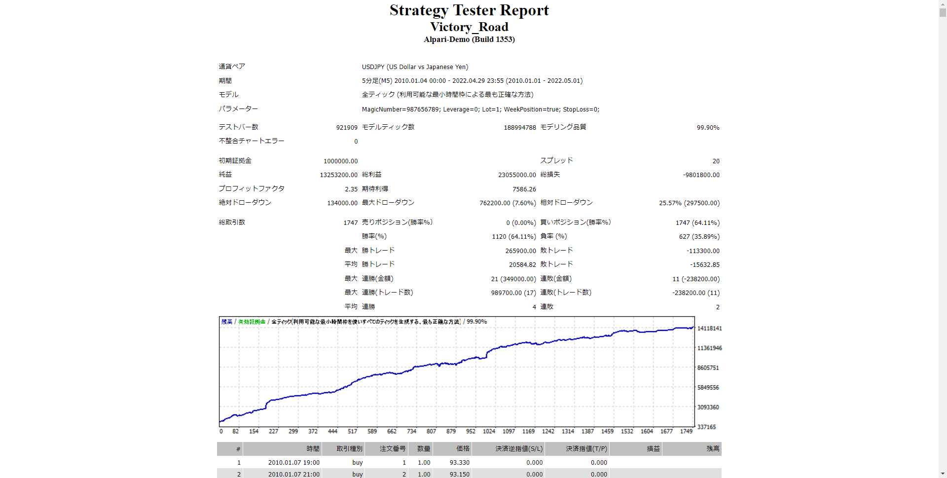Click the Strategy Tester Report heading
947x478 pixels.
(469, 10)
